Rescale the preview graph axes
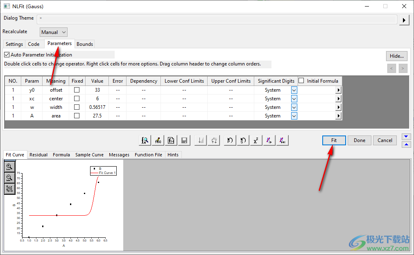The image size is (414, 255). pyautogui.click(x=9, y=189)
